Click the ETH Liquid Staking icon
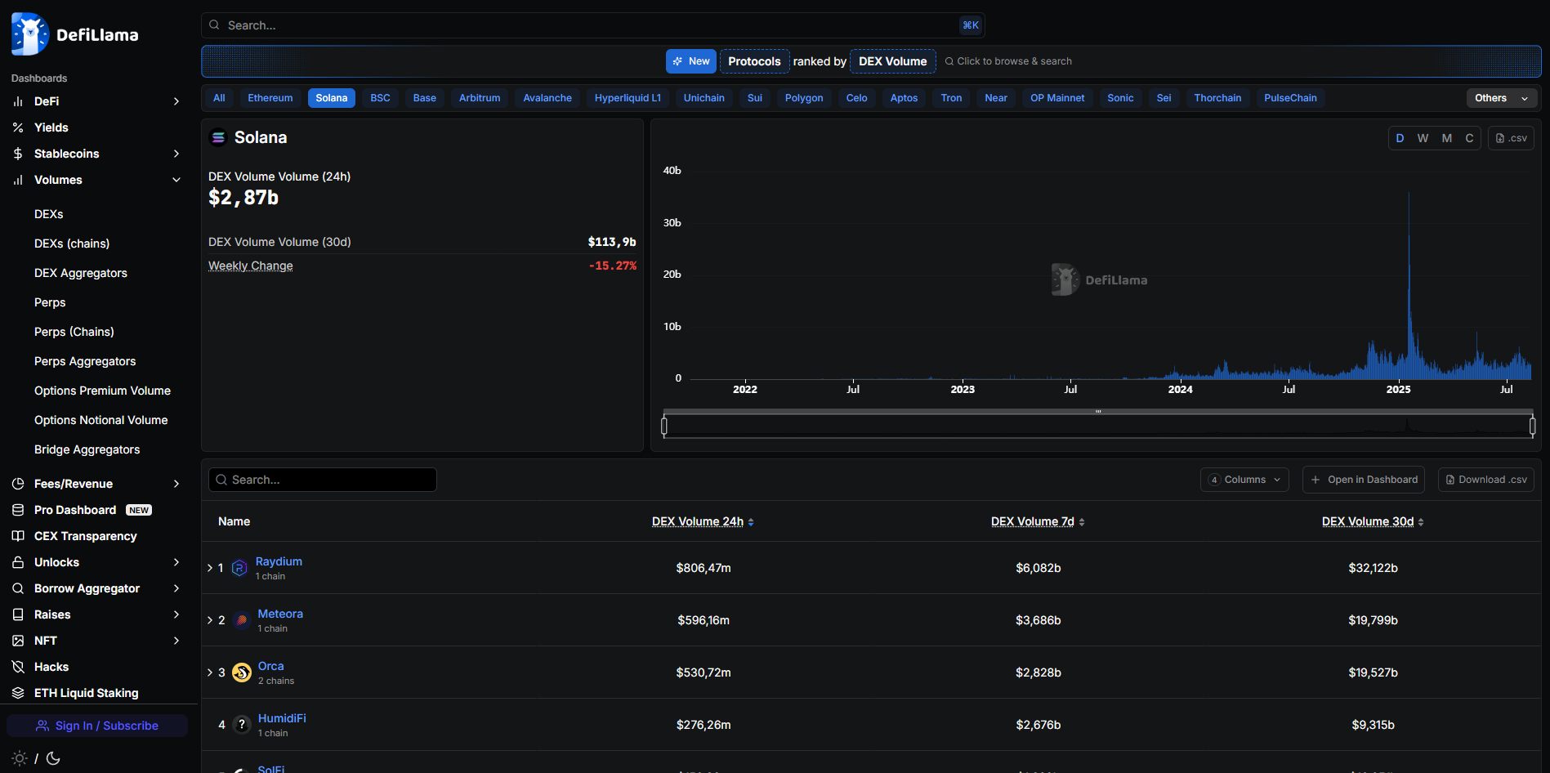Viewport: 1550px width, 773px height. click(x=18, y=693)
